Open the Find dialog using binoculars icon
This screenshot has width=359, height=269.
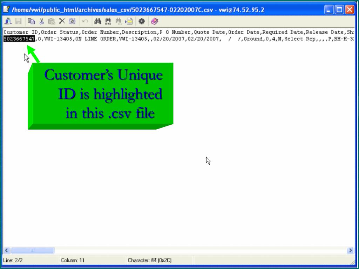point(97,21)
